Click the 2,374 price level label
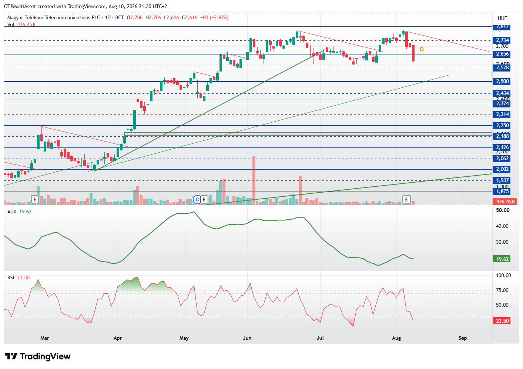The image size is (523, 369). pos(502,104)
